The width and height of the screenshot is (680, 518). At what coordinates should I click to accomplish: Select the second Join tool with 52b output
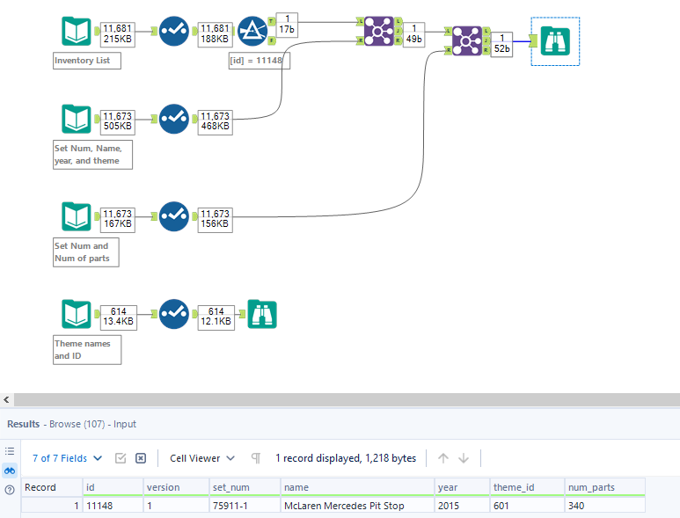click(466, 40)
